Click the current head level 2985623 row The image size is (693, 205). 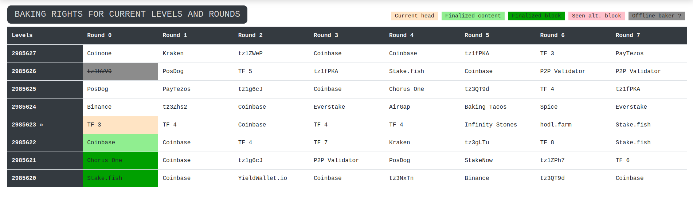point(27,125)
